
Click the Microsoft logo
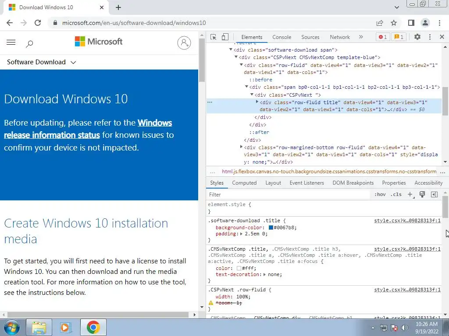point(99,42)
